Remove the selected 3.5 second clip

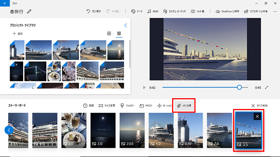tap(257, 116)
